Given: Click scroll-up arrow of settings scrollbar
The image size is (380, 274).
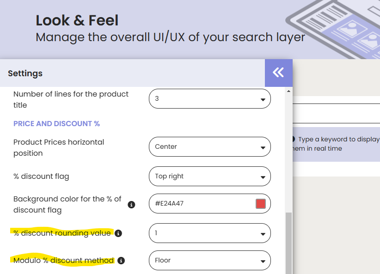Looking at the screenshot, I should tap(289, 91).
